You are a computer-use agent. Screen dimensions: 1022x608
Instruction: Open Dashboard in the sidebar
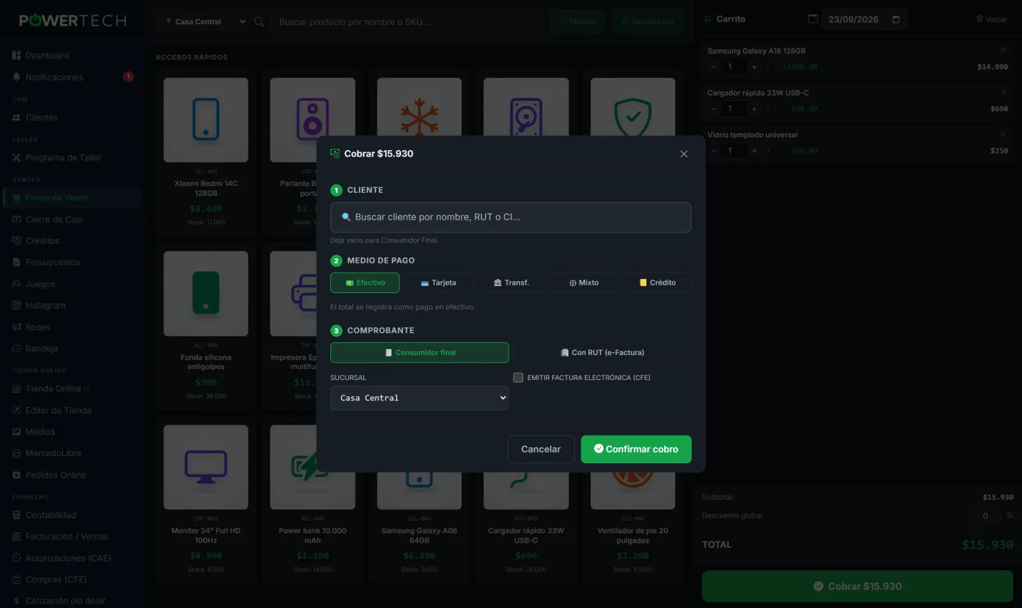point(72,56)
